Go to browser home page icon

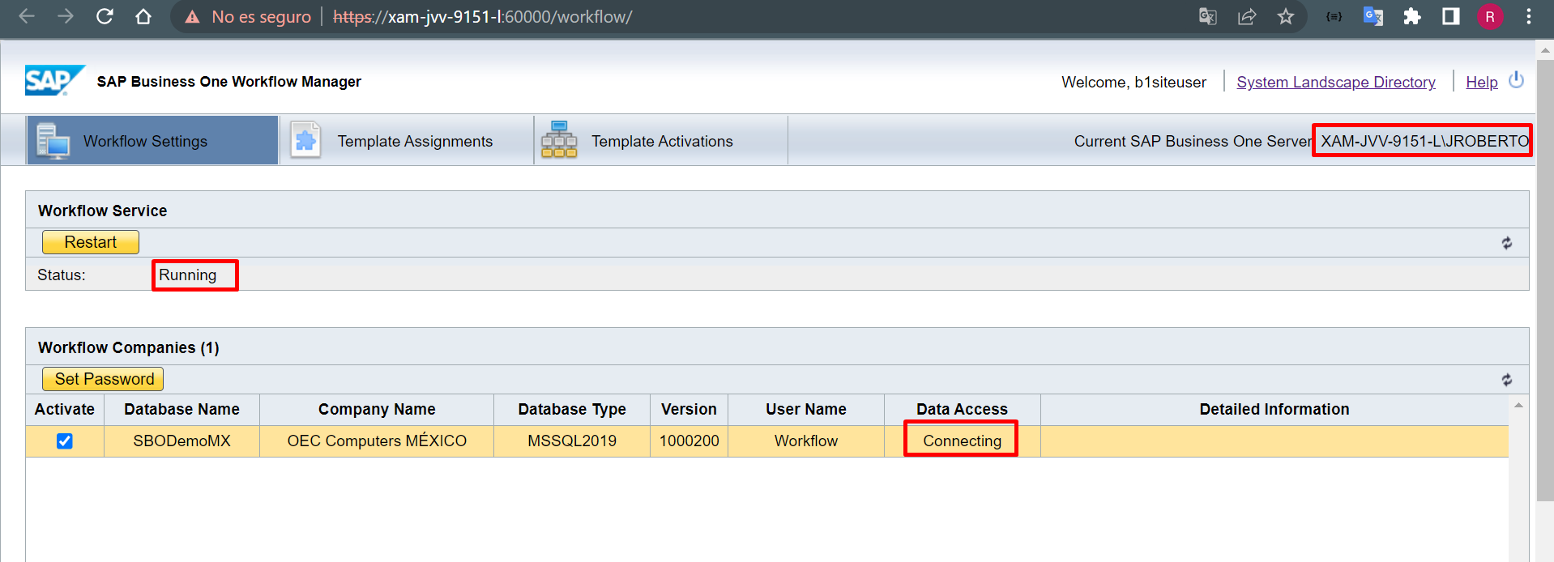(x=143, y=16)
